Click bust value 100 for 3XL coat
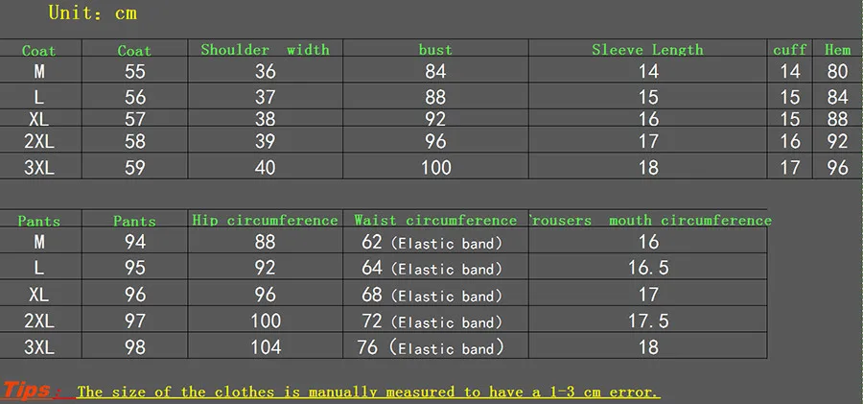Image resolution: width=863 pixels, height=404 pixels. (x=436, y=167)
